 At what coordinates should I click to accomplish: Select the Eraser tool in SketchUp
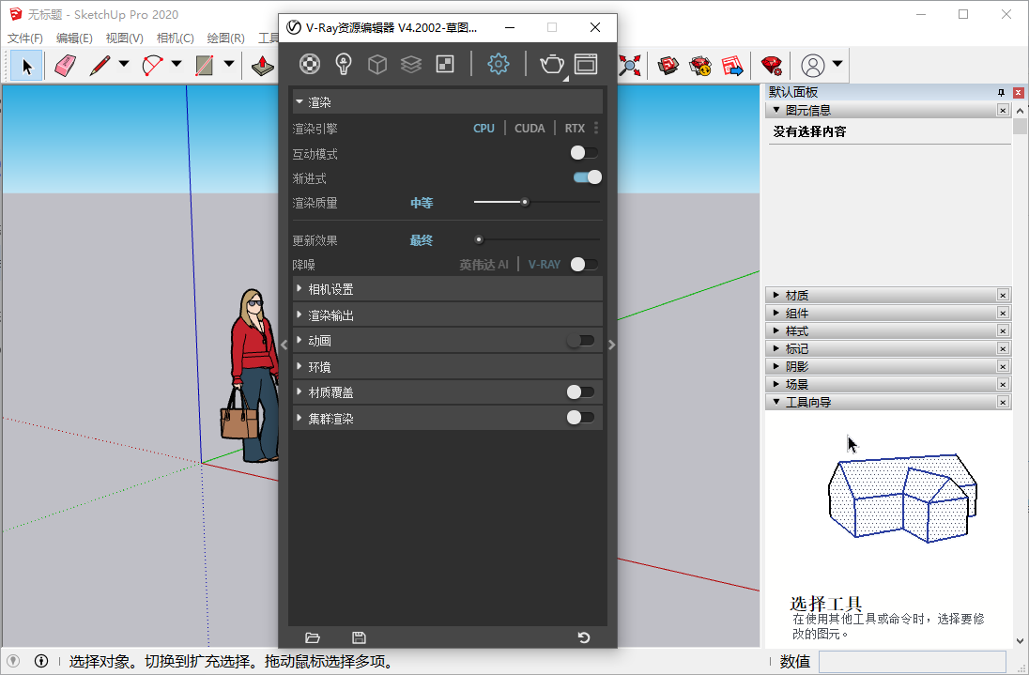pyautogui.click(x=63, y=66)
